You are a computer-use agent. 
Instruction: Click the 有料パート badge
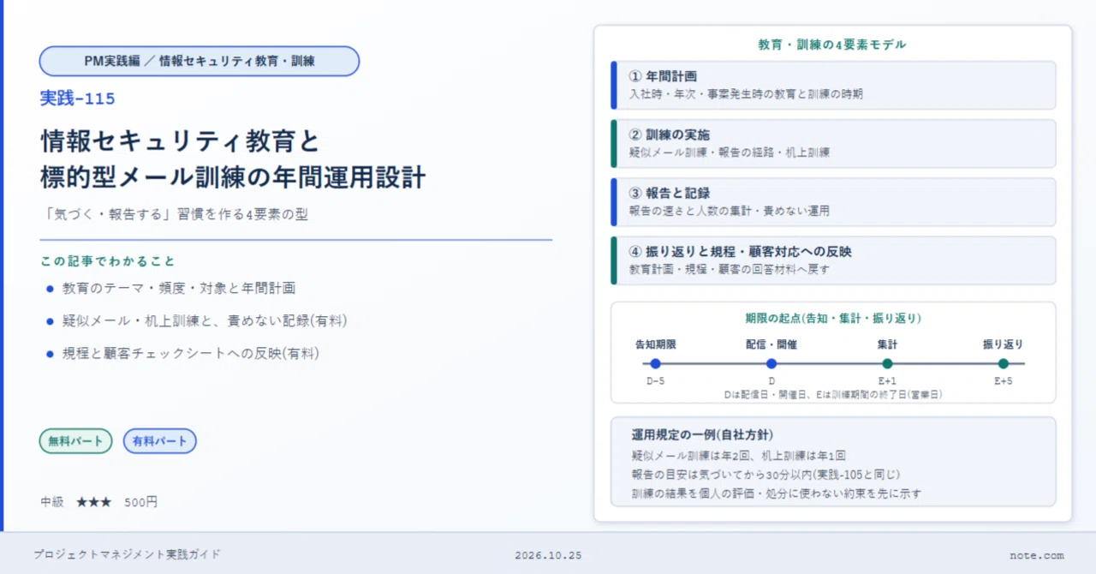[x=160, y=441]
